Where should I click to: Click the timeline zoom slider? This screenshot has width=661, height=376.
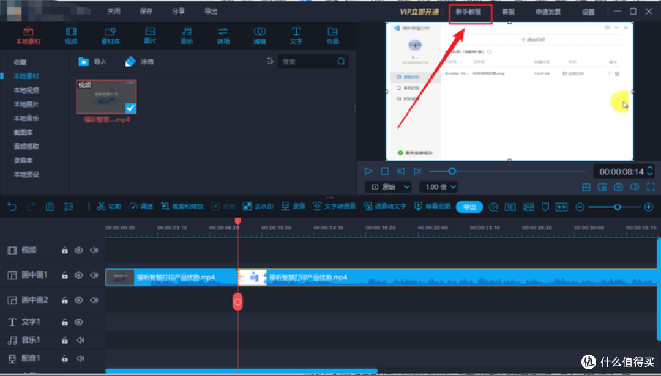pos(614,207)
